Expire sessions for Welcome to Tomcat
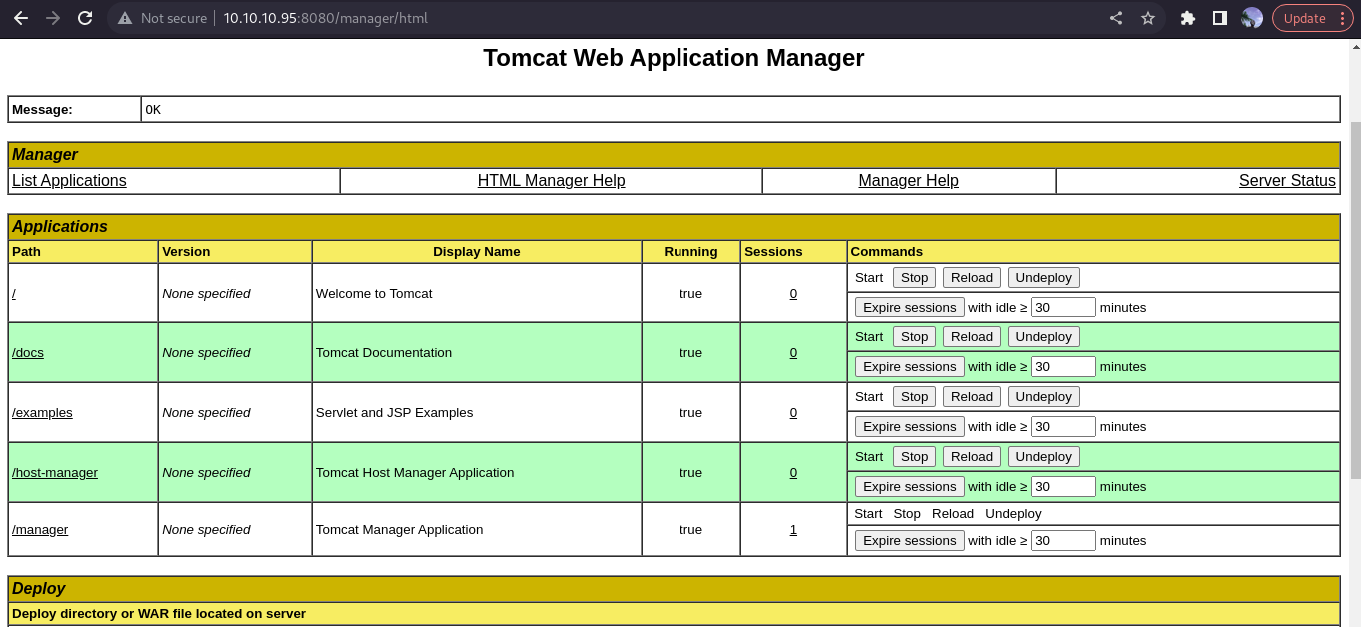 tap(910, 308)
